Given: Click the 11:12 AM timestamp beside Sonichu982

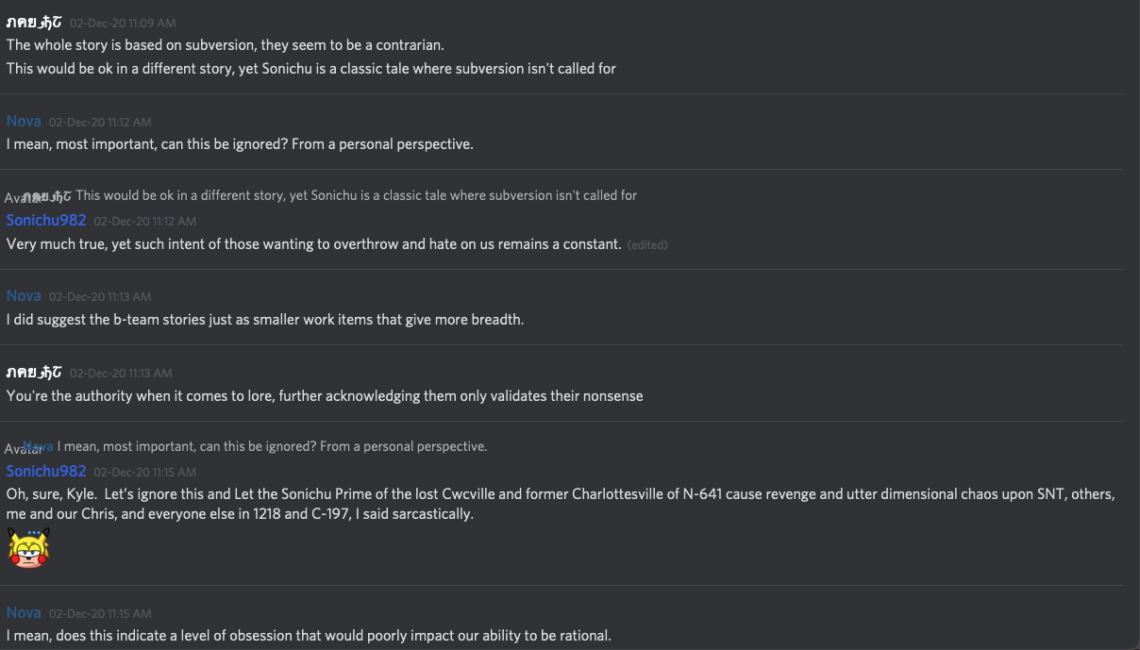Looking at the screenshot, I should tap(144, 221).
